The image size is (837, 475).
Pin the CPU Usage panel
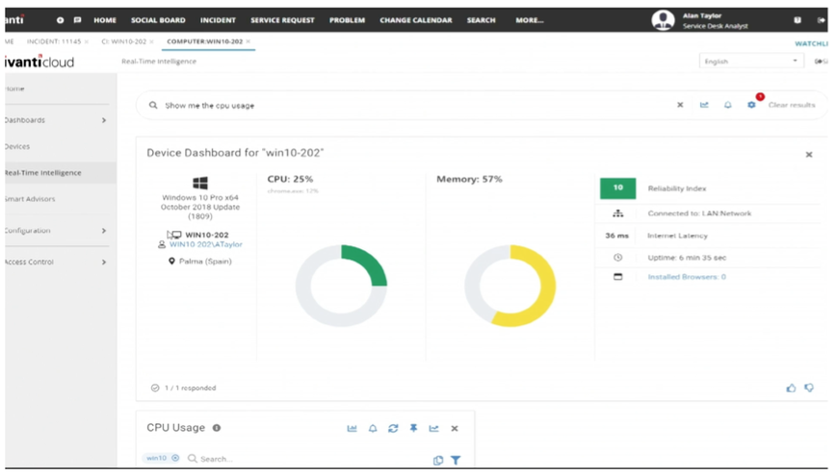pyautogui.click(x=414, y=428)
